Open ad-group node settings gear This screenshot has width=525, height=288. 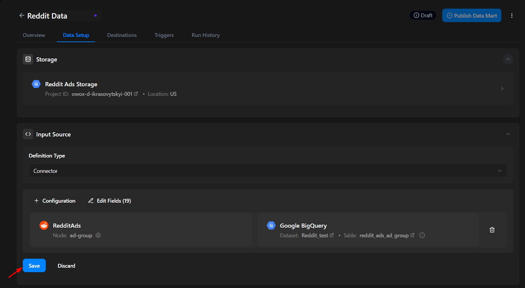[98, 235]
